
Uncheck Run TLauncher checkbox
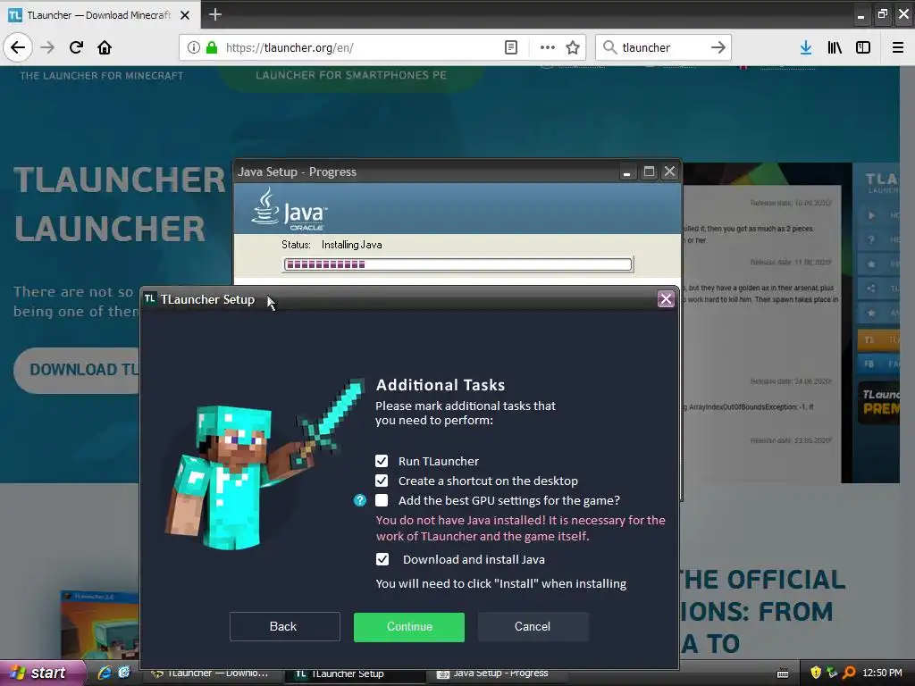[x=382, y=461]
